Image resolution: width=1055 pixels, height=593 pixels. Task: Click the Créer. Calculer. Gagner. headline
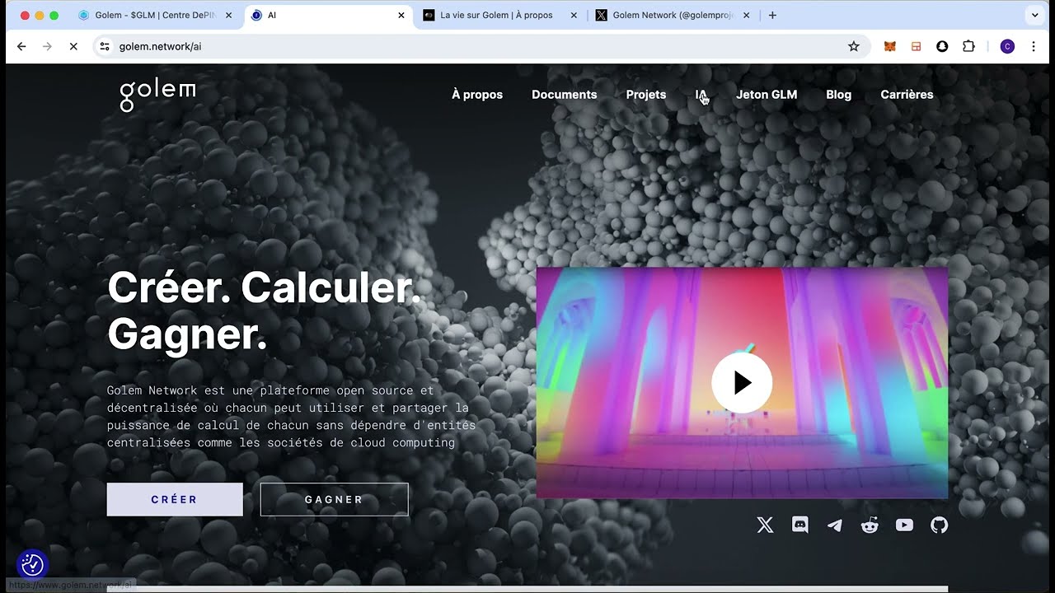pyautogui.click(x=264, y=311)
